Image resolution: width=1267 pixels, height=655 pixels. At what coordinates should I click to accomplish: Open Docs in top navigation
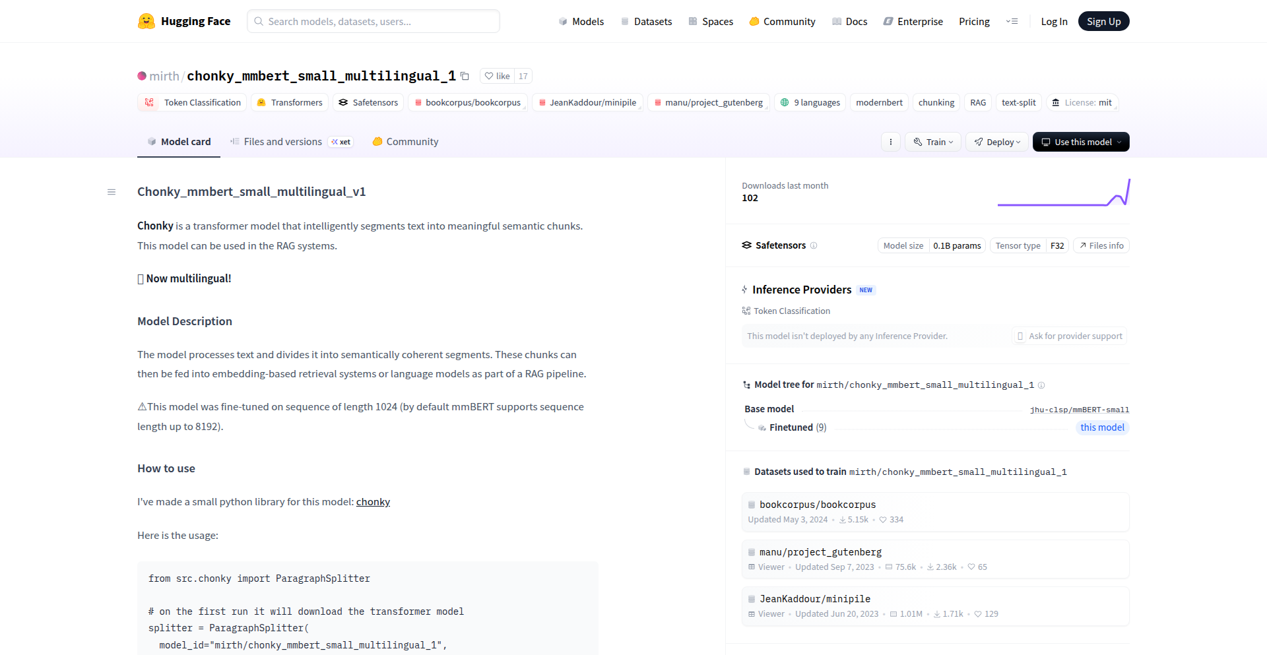[x=849, y=21]
